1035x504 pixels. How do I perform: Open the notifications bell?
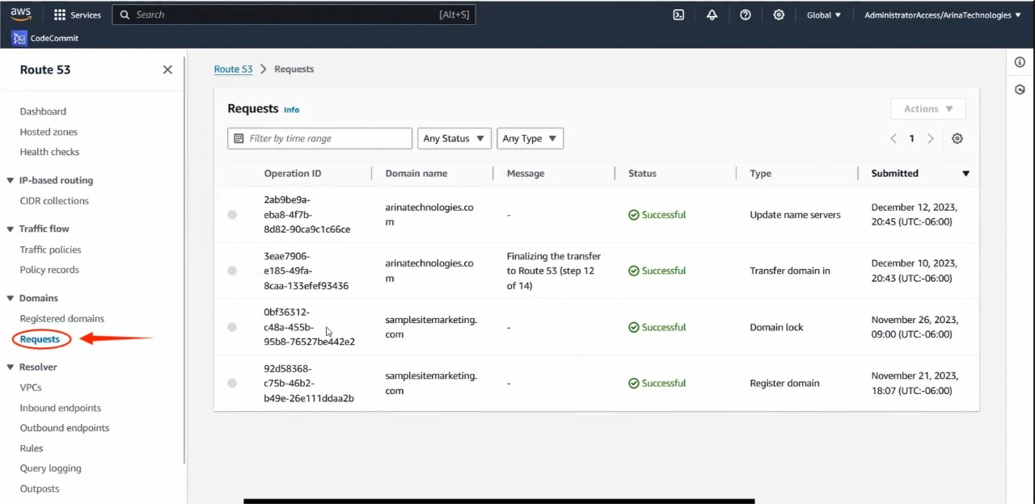pos(712,15)
